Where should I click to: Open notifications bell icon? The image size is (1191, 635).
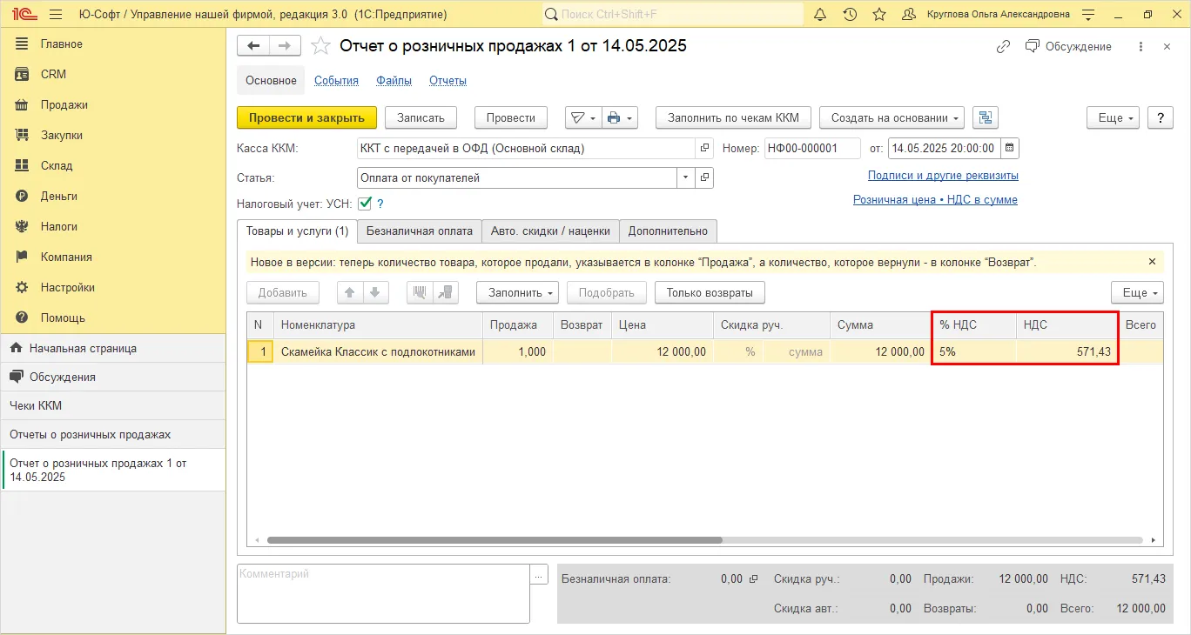point(820,15)
